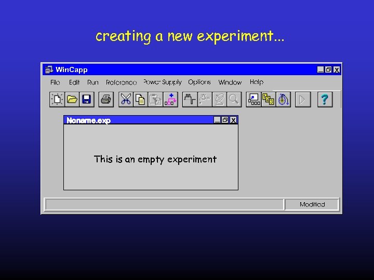This screenshot has height=280, width=374.
Task: Open the Reference menu
Action: pos(122,82)
